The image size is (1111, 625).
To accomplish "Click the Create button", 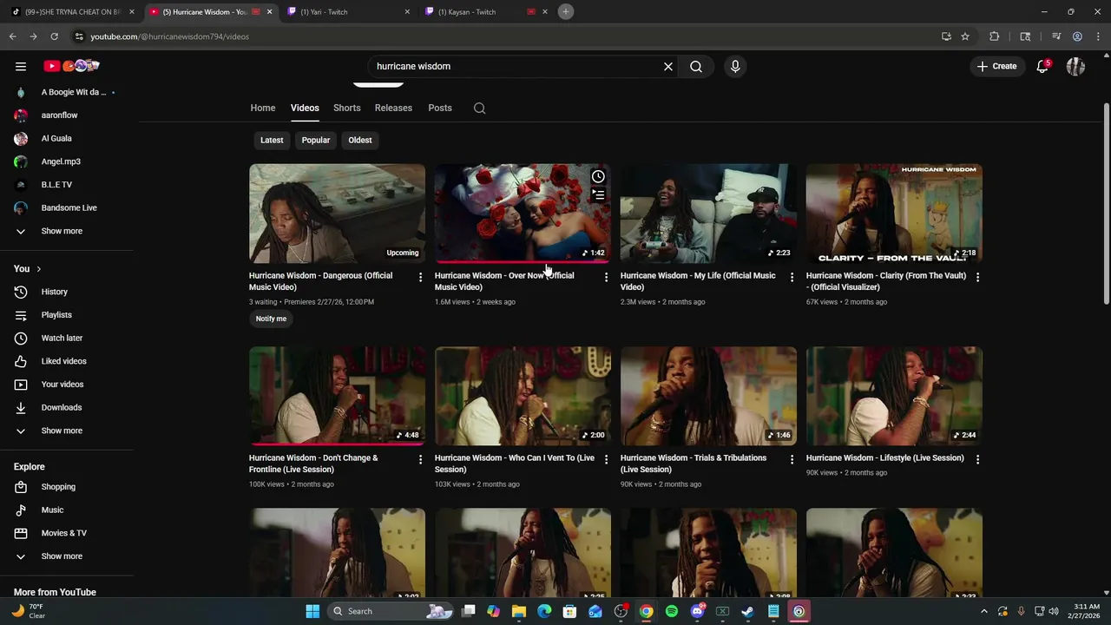I will 996,66.
